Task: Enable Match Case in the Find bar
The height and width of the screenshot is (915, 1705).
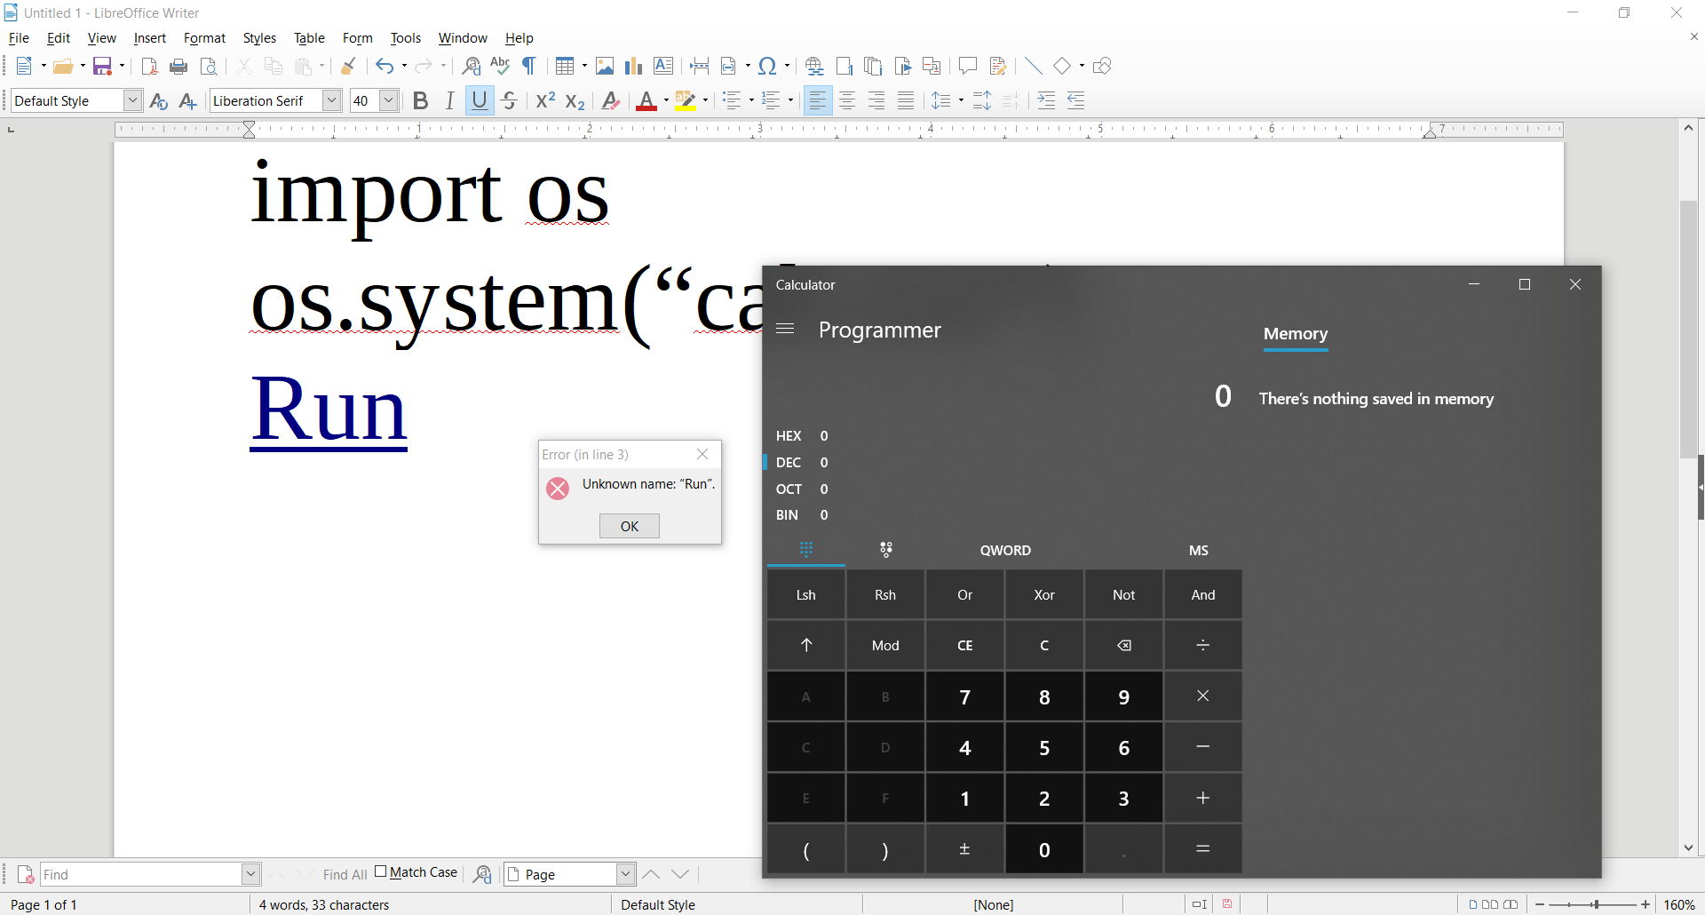Action: coord(382,872)
